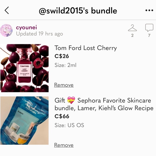This screenshot has height=156, width=156.
Task: Tap the @swild2015's bundle header title
Action: (78, 11)
